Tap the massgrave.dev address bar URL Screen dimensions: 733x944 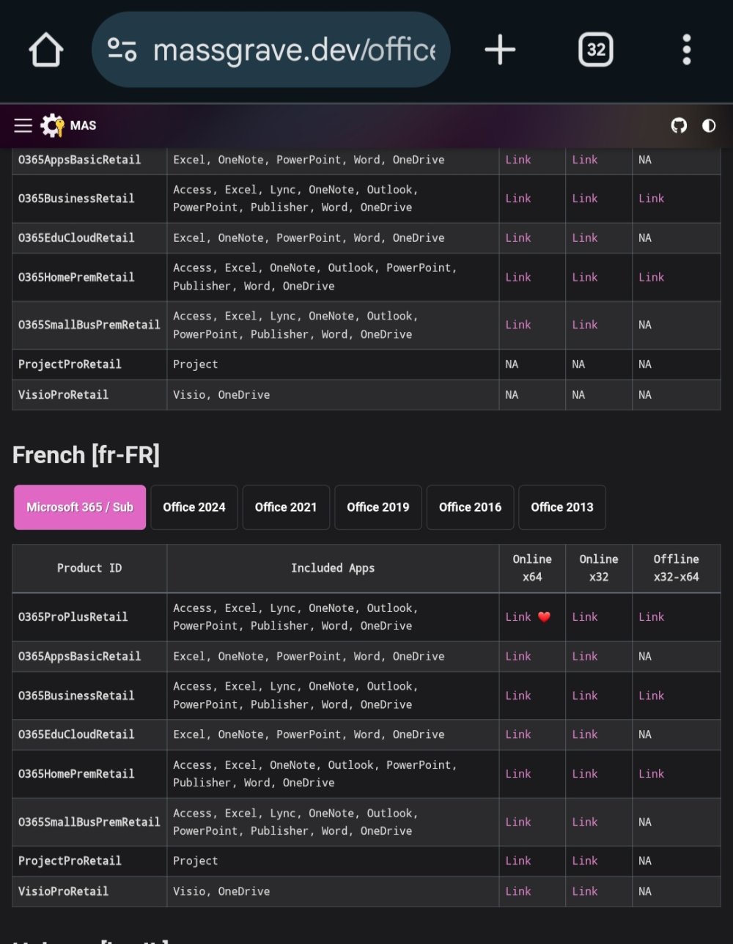pos(293,50)
